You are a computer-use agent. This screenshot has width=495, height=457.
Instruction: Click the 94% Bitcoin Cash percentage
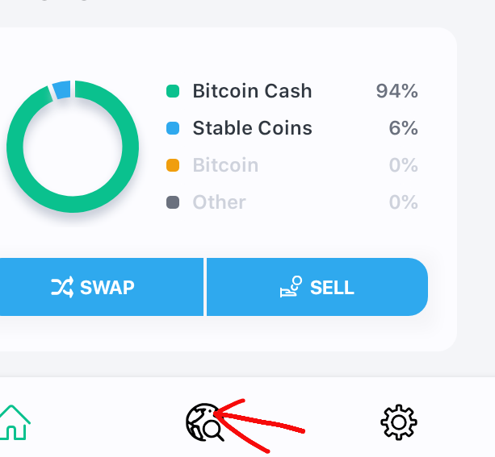pyautogui.click(x=396, y=91)
